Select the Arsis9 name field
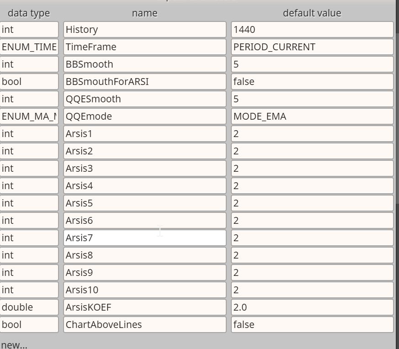Image resolution: width=399 pixels, height=349 pixels. (x=144, y=272)
